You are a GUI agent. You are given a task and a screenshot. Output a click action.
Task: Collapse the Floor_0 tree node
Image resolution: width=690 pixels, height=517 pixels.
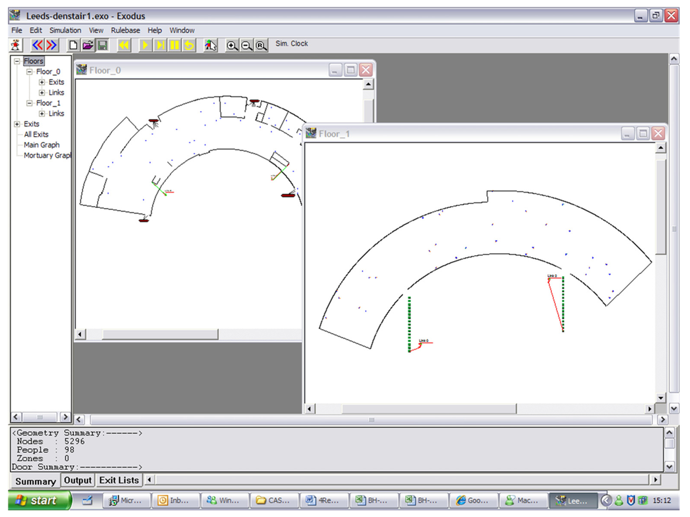click(x=29, y=71)
